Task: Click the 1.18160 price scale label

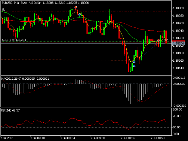Action: 178,61
